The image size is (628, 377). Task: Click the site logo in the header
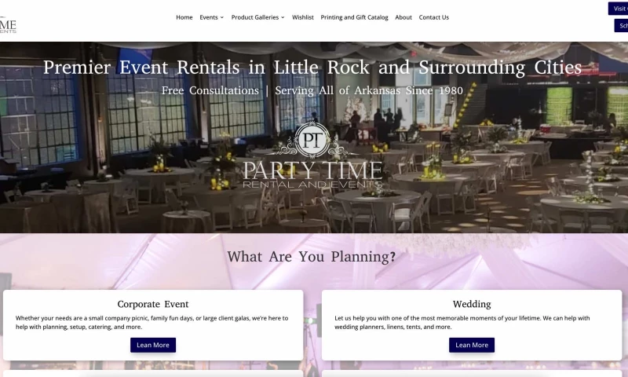tap(8, 25)
